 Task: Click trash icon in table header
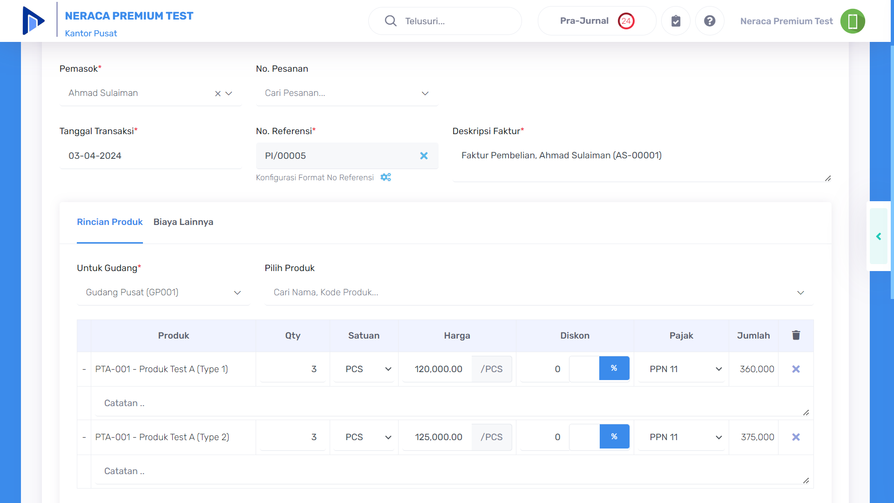coord(796,335)
